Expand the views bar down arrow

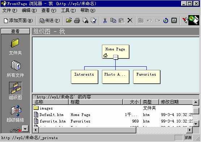pos(25,129)
